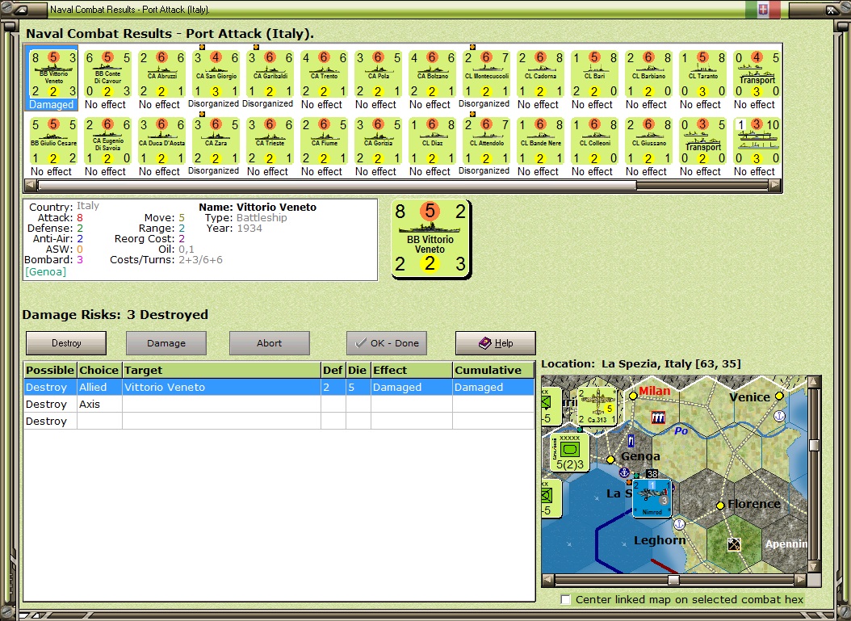Select CL Cadorna unit counter
Screen dimensions: 851x621
click(541, 73)
